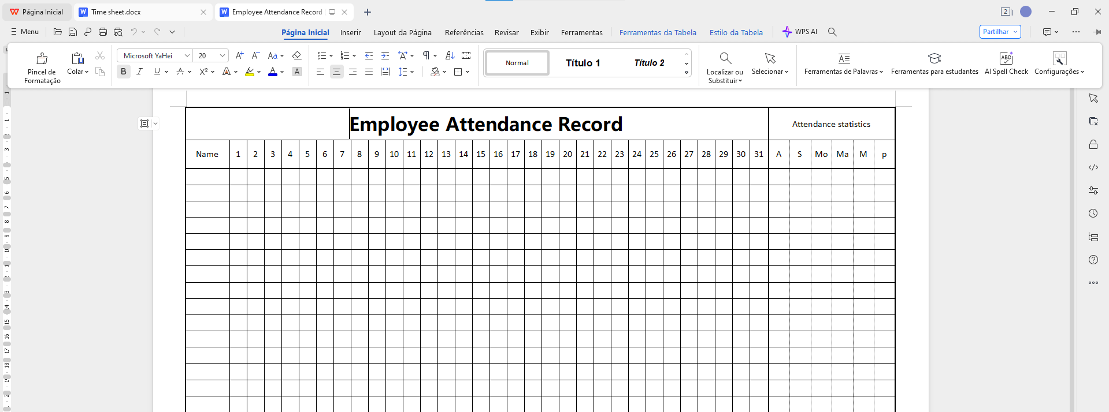Expand the styles gallery
This screenshot has height=412, width=1109.
(687, 73)
